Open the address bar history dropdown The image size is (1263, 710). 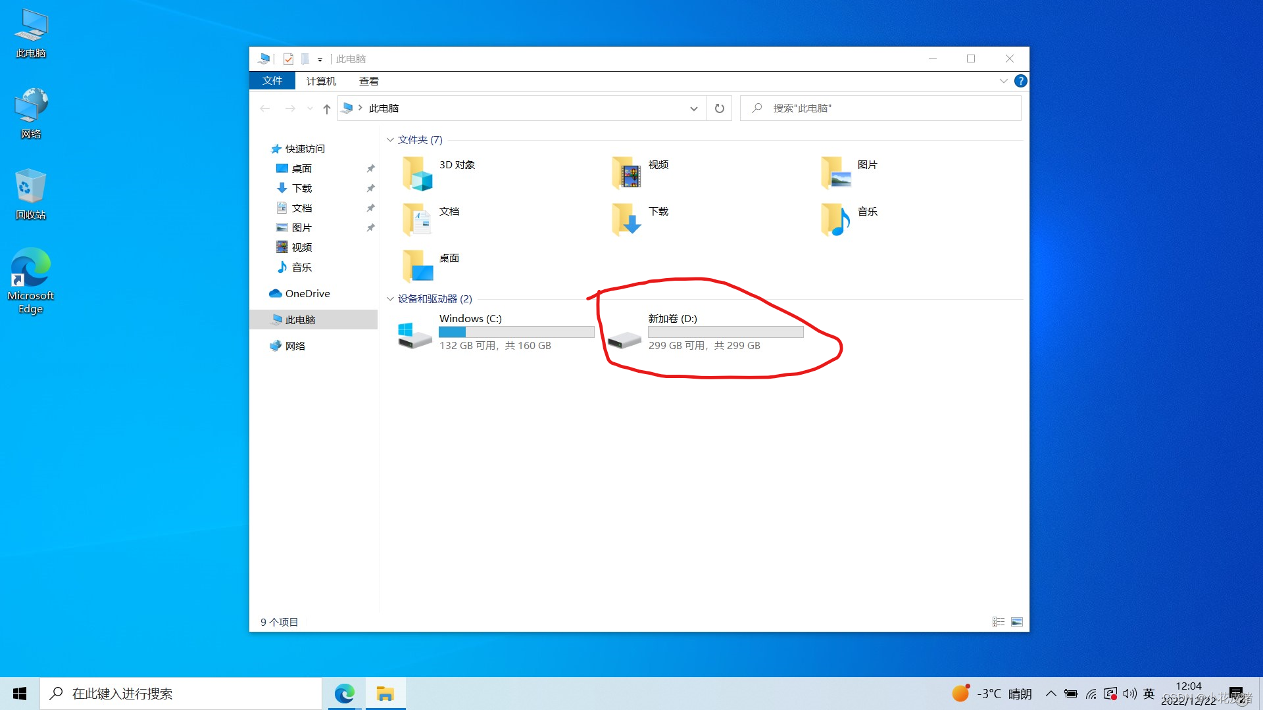pos(693,109)
